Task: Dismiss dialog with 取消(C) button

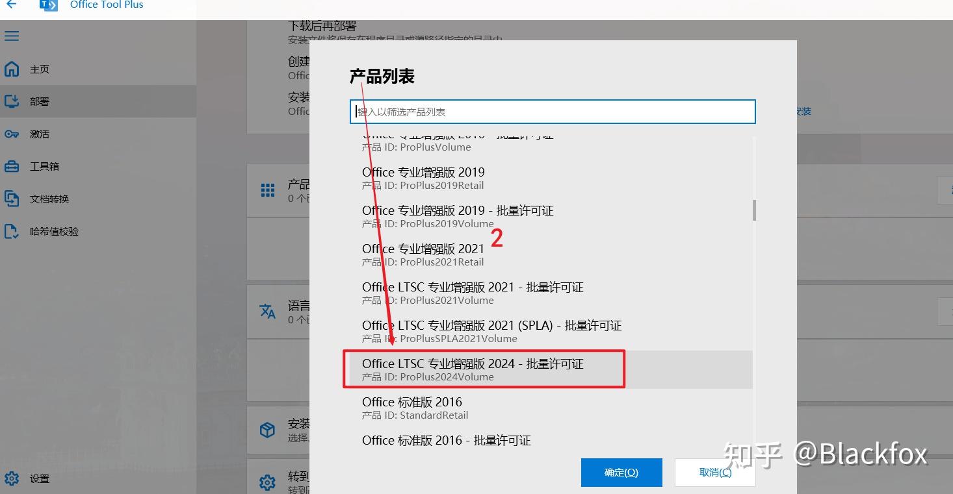Action: (x=715, y=473)
